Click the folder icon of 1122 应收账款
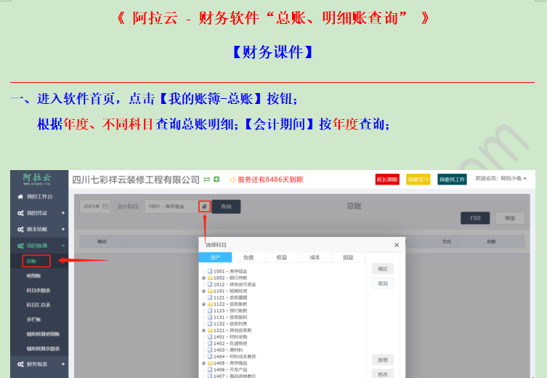Viewport: 547px width, 378px height. tap(210, 304)
